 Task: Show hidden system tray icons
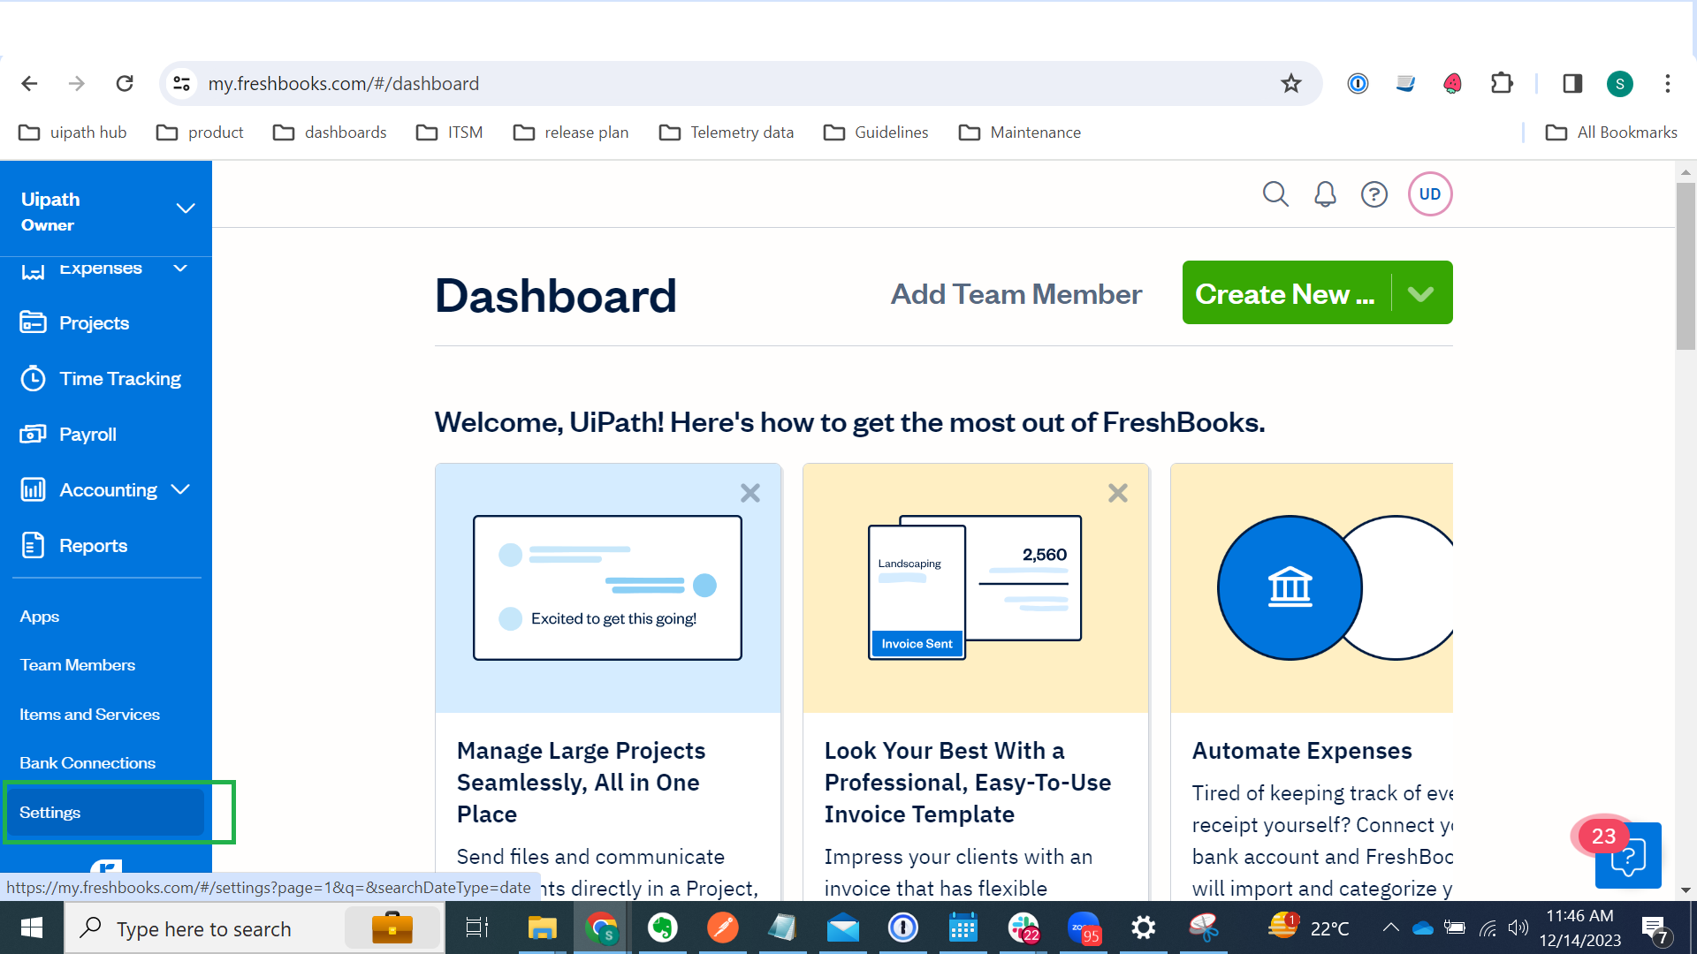click(x=1390, y=927)
